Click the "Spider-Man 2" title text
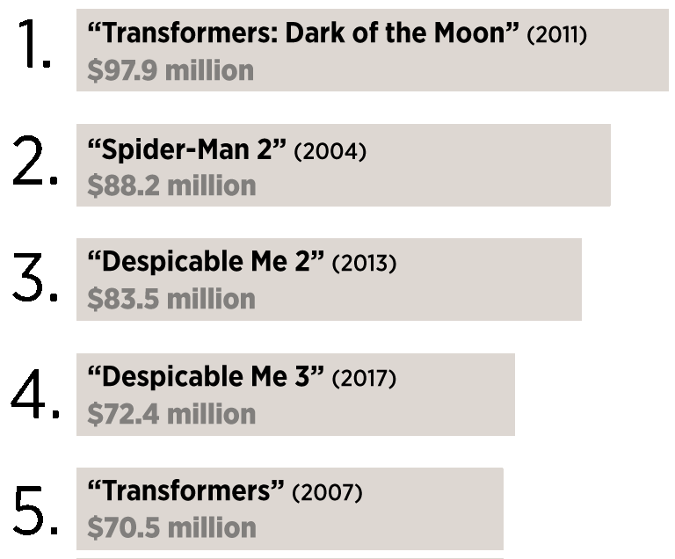Screen dimensions: 675x559 coord(187,150)
